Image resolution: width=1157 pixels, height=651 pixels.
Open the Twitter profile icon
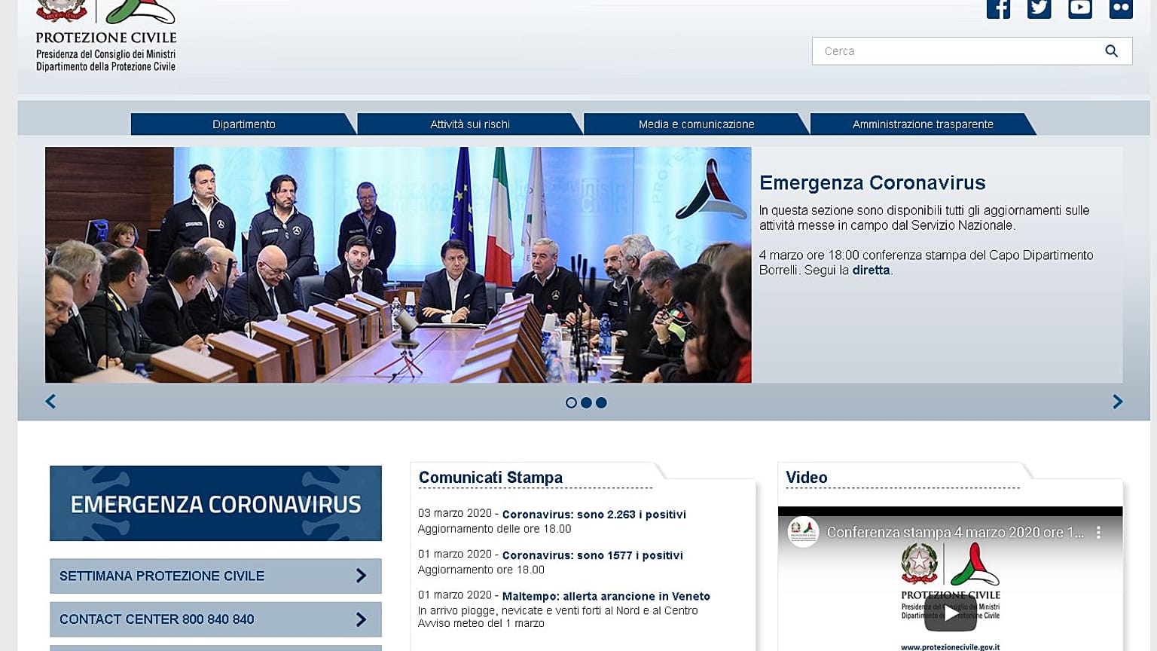click(x=1039, y=8)
